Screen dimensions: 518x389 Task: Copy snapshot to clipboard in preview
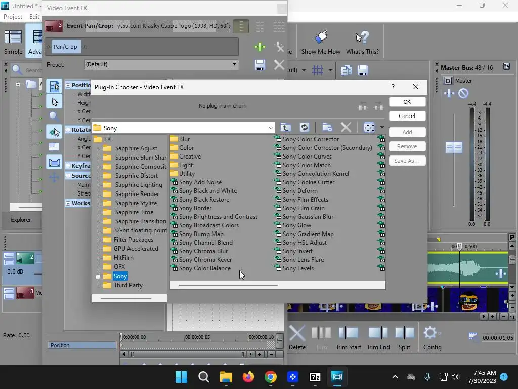click(x=346, y=70)
